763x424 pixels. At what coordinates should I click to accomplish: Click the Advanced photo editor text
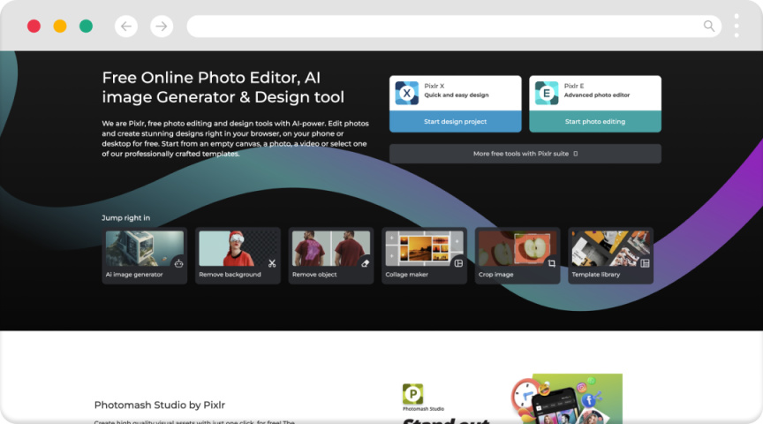[597, 95]
